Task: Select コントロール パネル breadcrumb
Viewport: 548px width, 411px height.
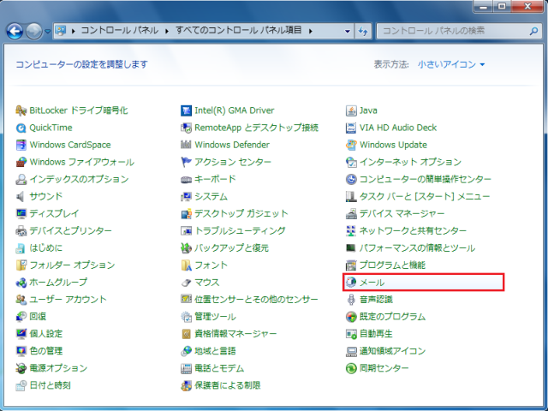Action: coord(120,31)
